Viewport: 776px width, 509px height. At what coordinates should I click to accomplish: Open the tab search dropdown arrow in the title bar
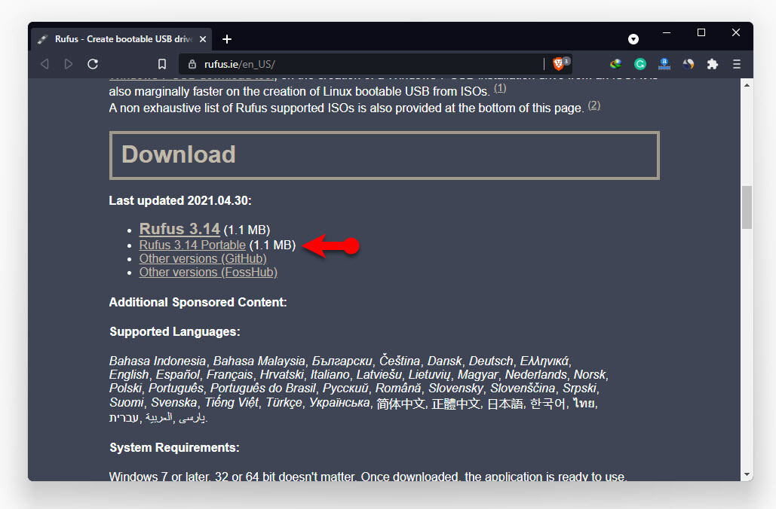click(633, 39)
